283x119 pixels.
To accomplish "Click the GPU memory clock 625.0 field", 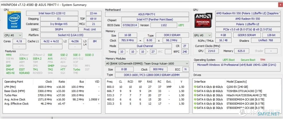I will click(x=241, y=51).
